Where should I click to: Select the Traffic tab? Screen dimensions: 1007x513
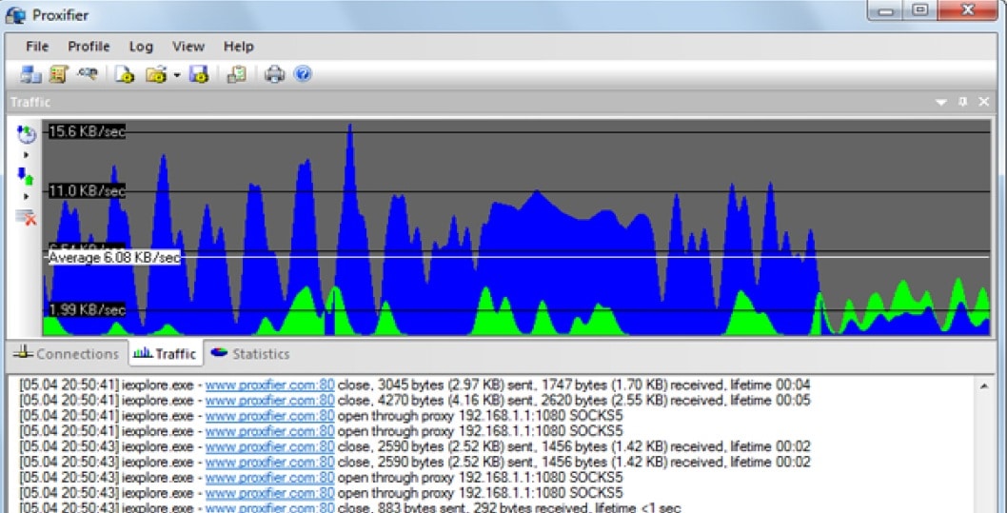pos(166,354)
